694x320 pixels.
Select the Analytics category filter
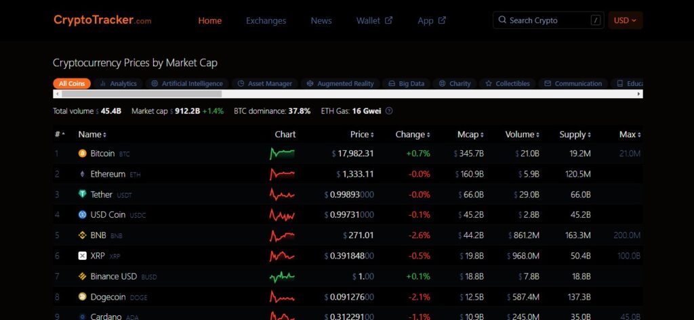pyautogui.click(x=118, y=83)
